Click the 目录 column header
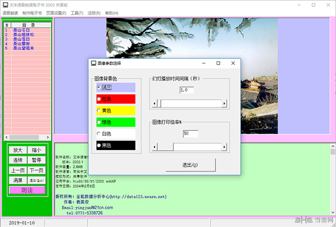Screen dimensions: 336x227 pyautogui.click(x=31, y=25)
